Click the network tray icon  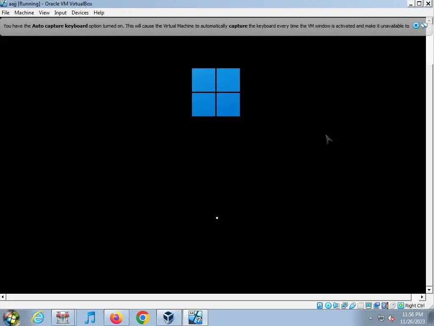(x=381, y=318)
